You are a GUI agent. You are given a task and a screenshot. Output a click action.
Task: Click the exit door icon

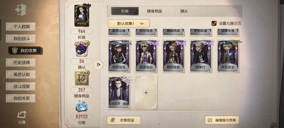pyautogui.click(x=21, y=10)
